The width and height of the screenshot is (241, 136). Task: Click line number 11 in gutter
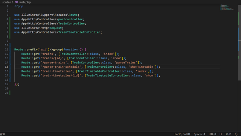coord(7,49)
